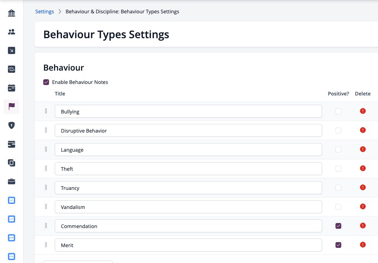Open the card icon in sidebar

coord(12,144)
